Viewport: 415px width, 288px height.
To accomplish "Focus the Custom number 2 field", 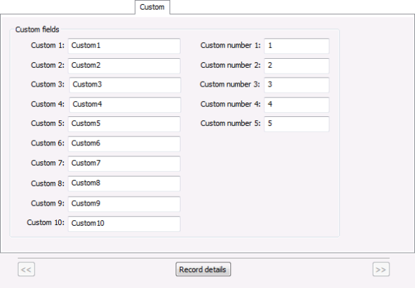I will point(297,66).
